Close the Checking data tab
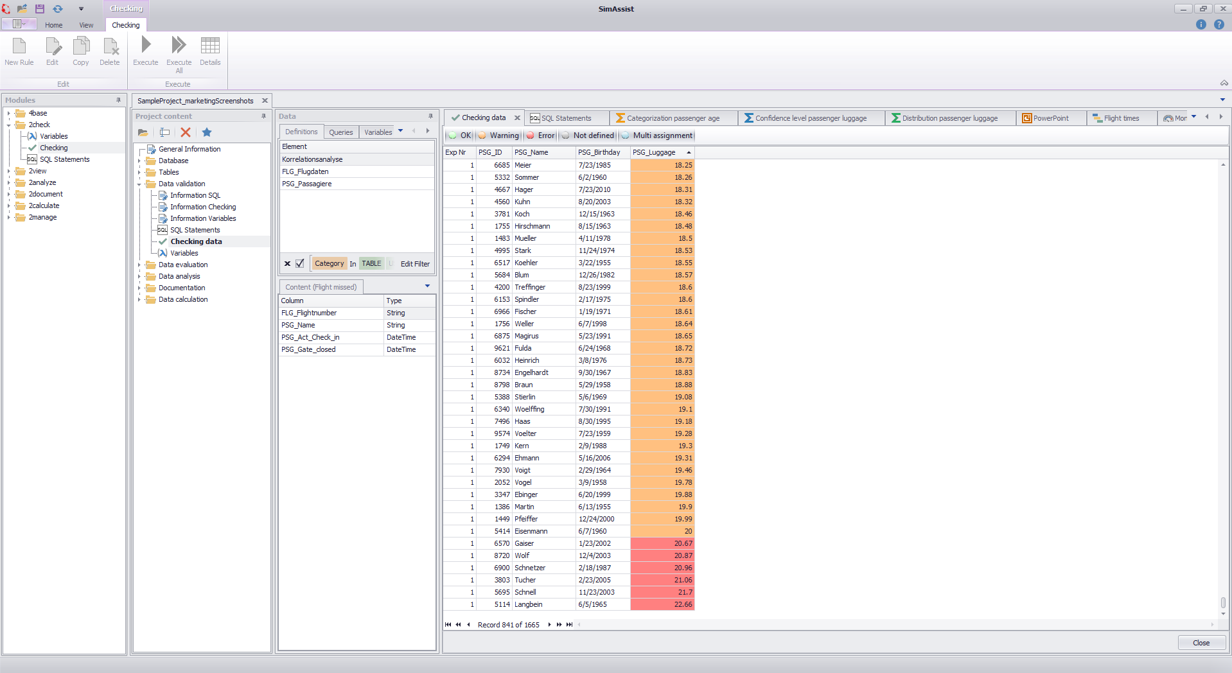The image size is (1232, 673). pyautogui.click(x=517, y=118)
